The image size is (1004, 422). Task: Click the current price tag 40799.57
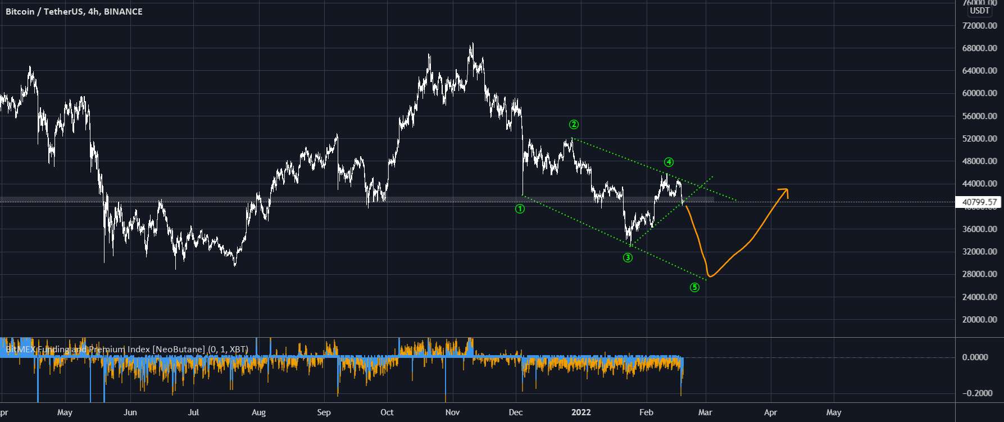[979, 202]
